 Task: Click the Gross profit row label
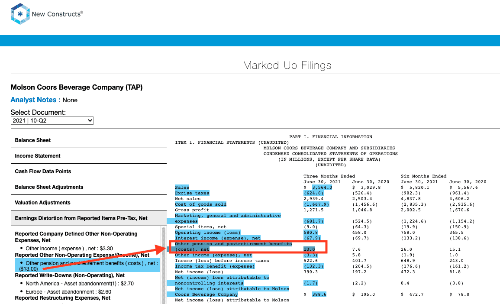(192, 210)
